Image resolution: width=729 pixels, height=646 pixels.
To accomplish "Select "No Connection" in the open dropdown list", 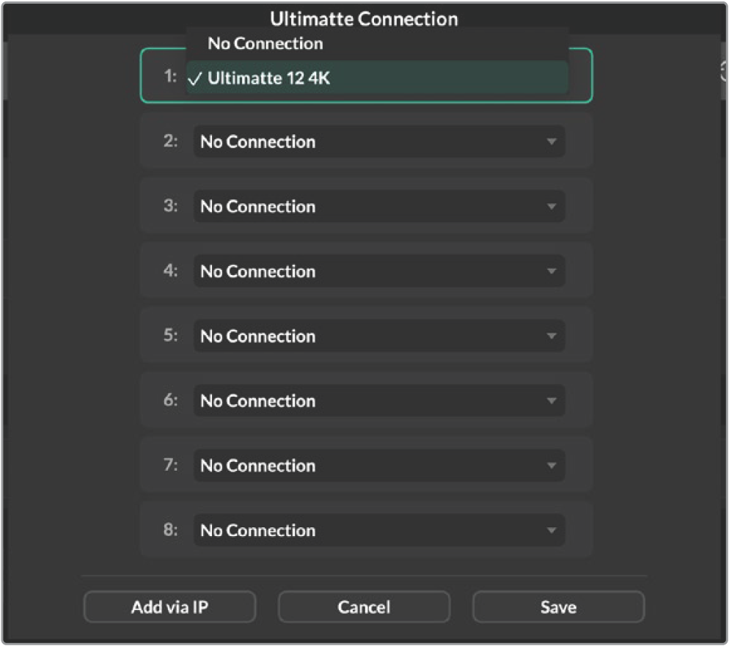I will point(376,44).
